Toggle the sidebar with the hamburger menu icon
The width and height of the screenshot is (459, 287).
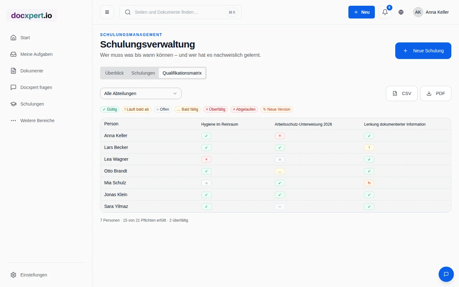pyautogui.click(x=107, y=12)
